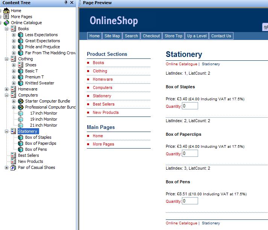Click the Contact Us navigation tab
Viewport: 268px width, 230px height.
(221, 36)
